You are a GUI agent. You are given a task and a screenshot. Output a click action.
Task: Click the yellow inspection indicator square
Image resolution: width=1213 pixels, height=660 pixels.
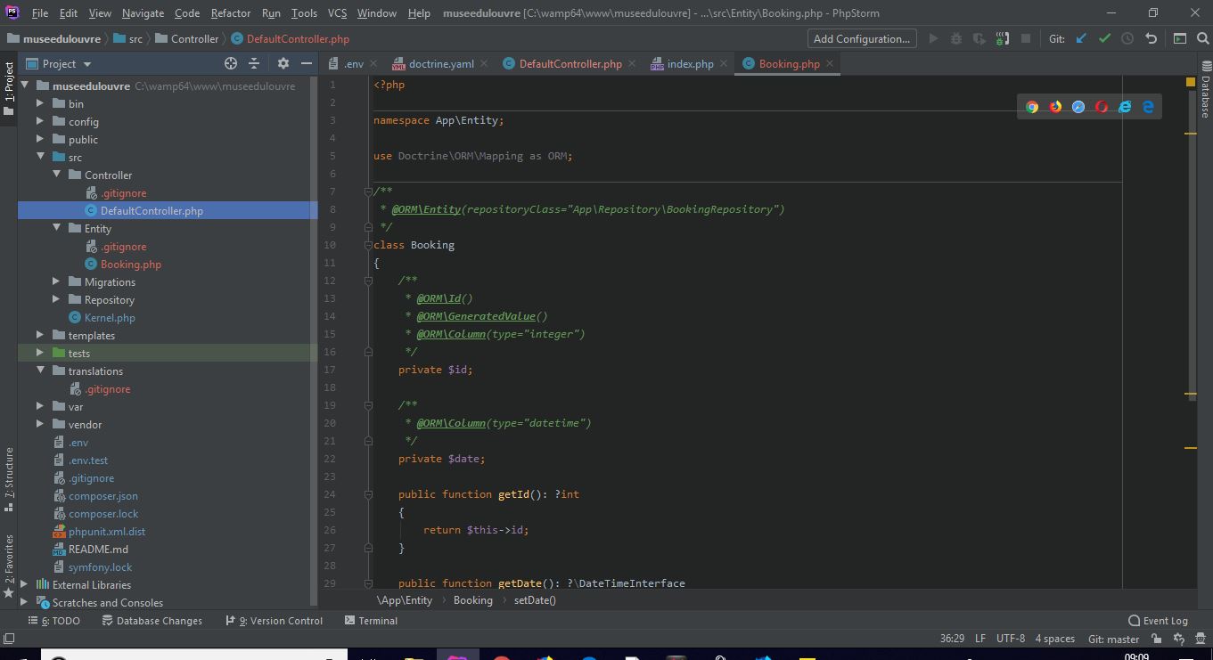click(1191, 82)
